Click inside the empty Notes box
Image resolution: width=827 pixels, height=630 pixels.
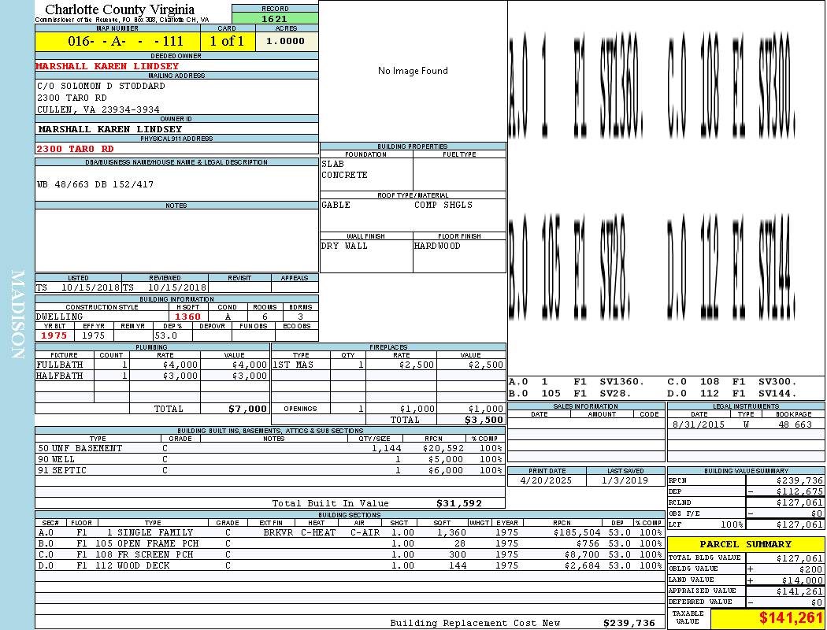(176, 240)
